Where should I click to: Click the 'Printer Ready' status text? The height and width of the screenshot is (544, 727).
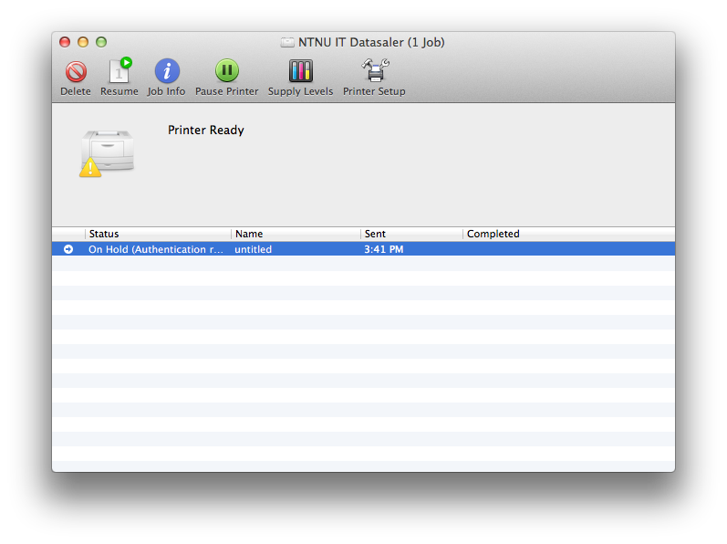pyautogui.click(x=206, y=131)
